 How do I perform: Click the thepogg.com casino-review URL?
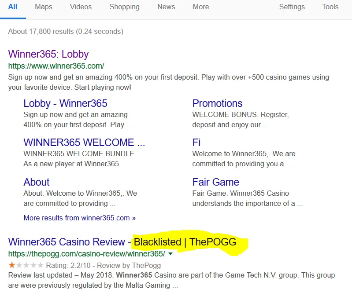87,254
